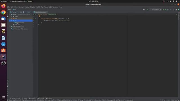This screenshot has width=180, height=101.
Task: Expand the .idea folder node
Action: pos(12,17)
